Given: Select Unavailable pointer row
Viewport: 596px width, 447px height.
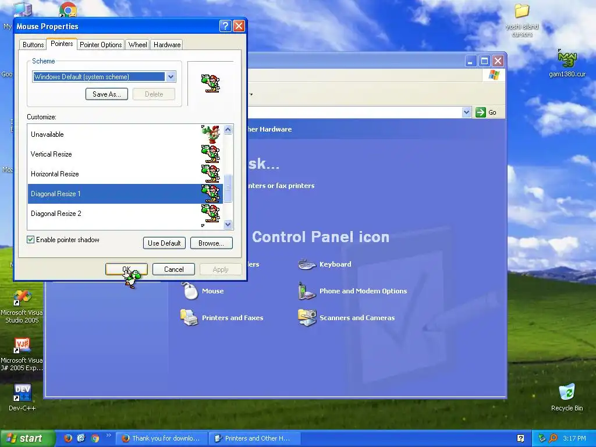Looking at the screenshot, I should pyautogui.click(x=125, y=134).
